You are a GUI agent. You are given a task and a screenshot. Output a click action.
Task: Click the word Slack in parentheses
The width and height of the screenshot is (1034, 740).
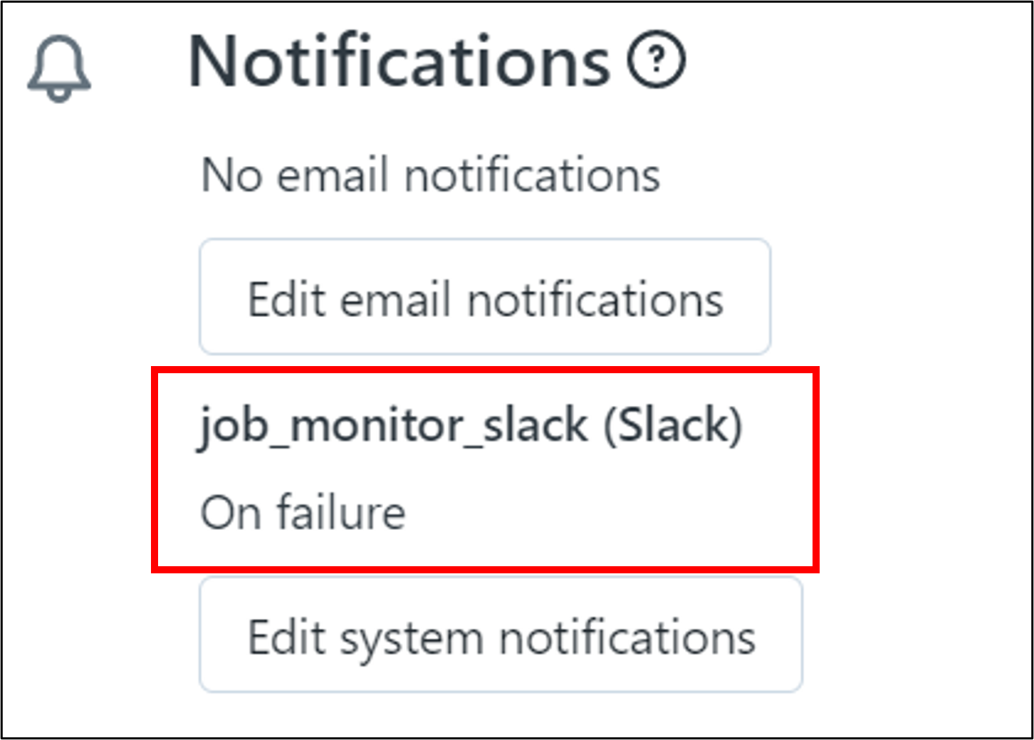(672, 427)
